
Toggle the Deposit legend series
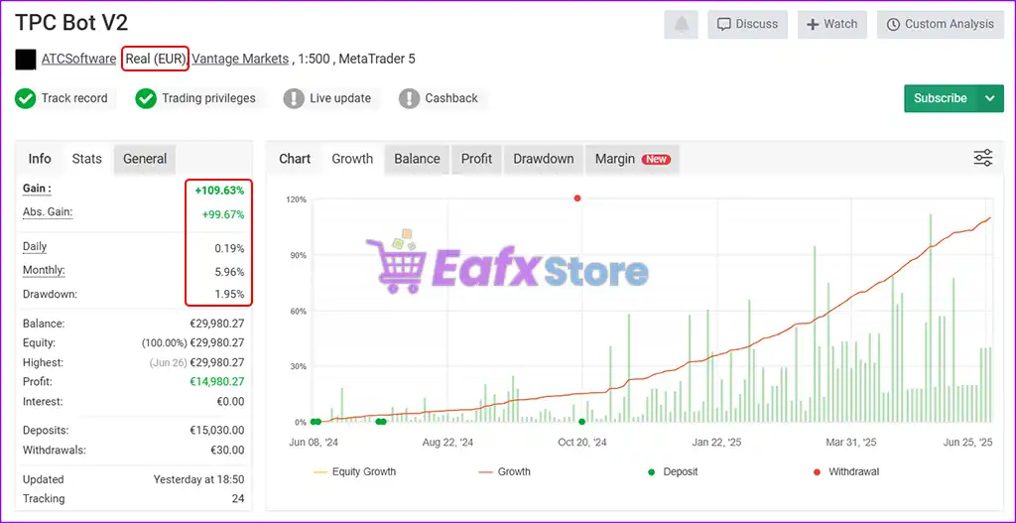[673, 471]
